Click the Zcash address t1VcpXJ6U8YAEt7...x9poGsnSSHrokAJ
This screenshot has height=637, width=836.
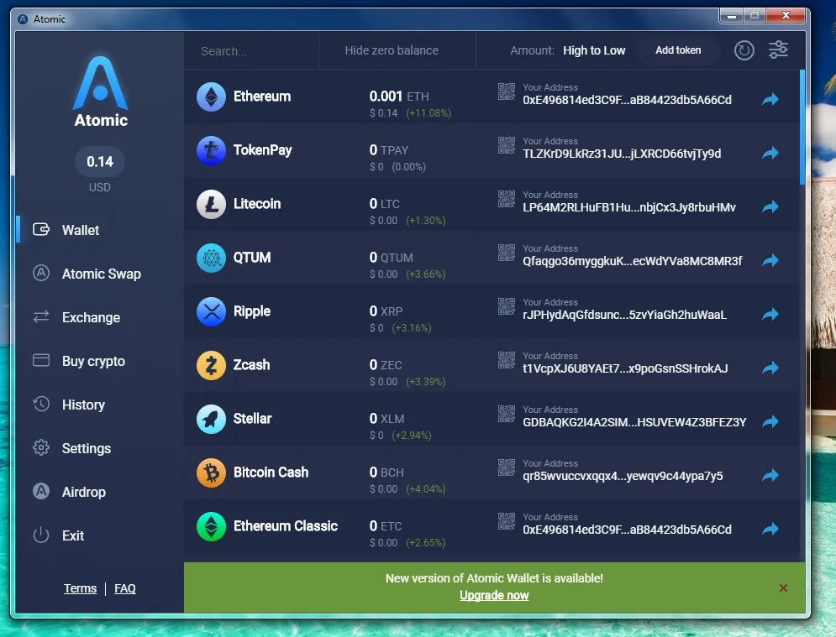click(x=625, y=368)
